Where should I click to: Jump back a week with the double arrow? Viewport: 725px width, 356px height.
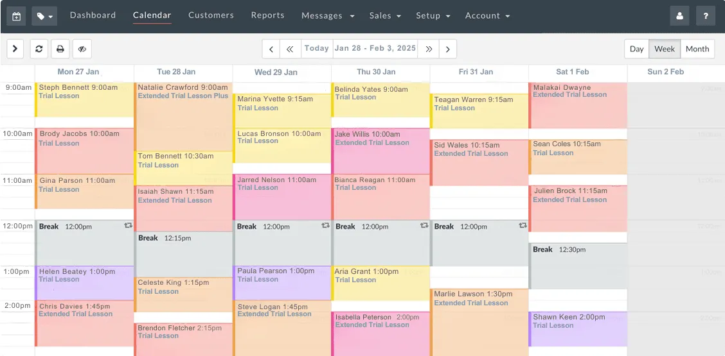pyautogui.click(x=291, y=49)
